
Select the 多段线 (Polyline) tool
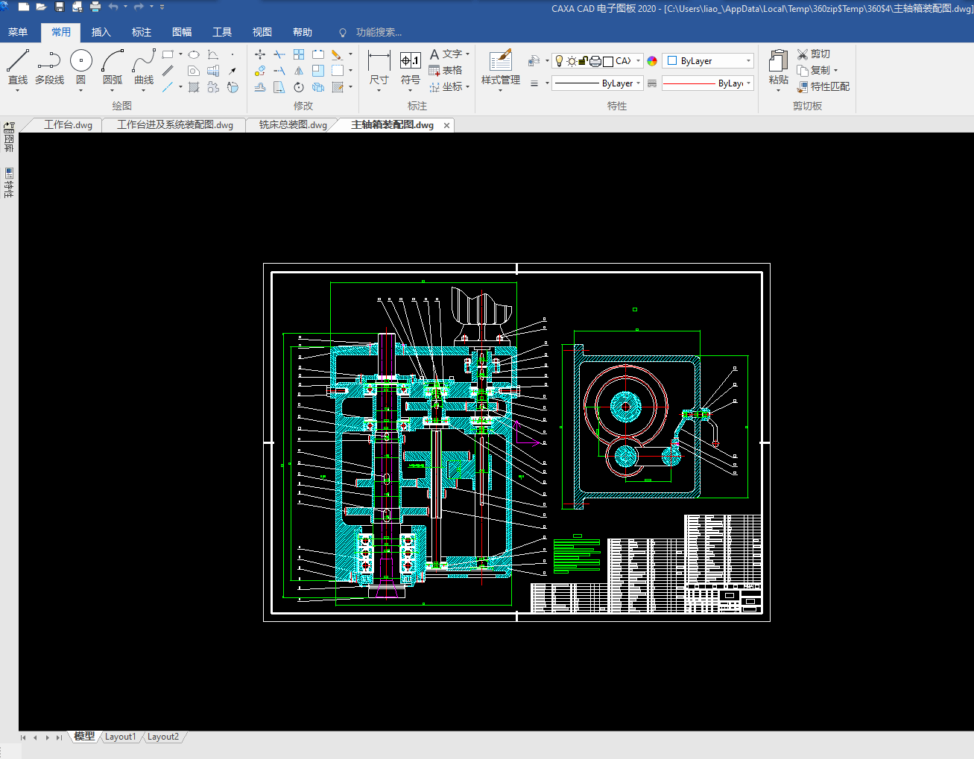pos(49,67)
